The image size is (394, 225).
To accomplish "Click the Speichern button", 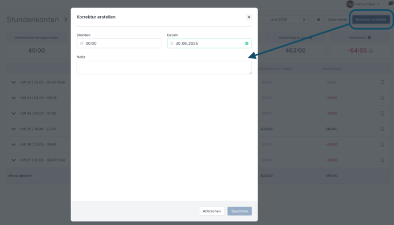I will (240, 211).
